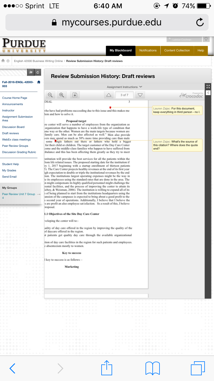Open Instructor in the course menu
The width and height of the screenshot is (214, 381).
[x=8, y=111]
